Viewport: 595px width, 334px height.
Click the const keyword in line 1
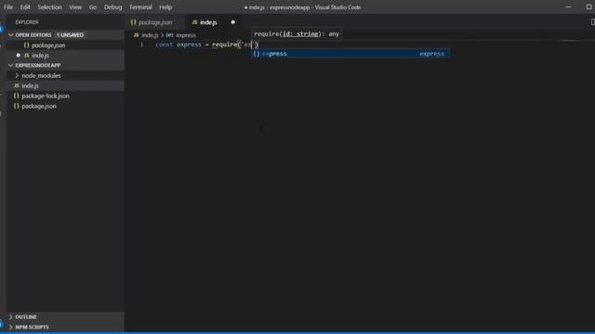(164, 45)
